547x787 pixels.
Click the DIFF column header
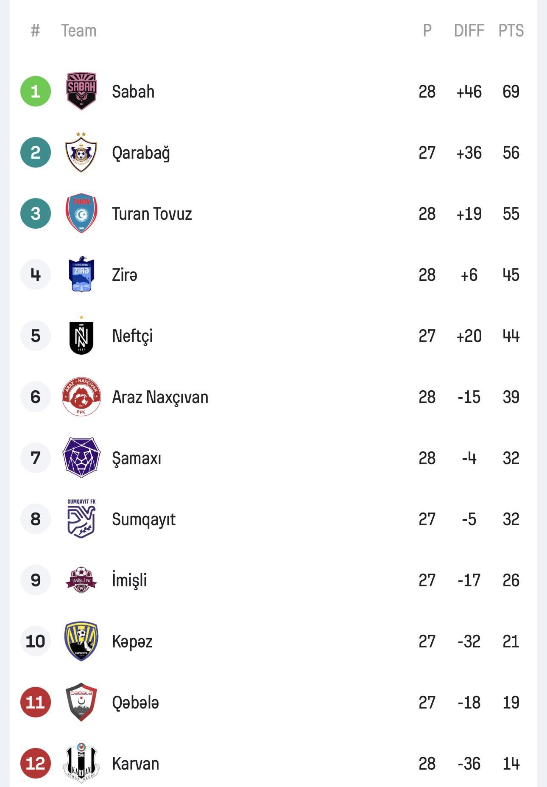[x=469, y=31]
